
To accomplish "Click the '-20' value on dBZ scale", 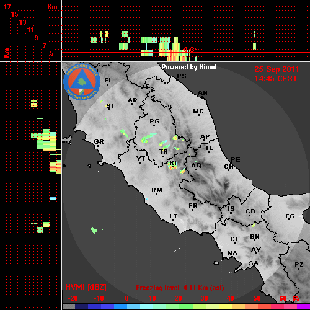I will pyautogui.click(x=73, y=298).
